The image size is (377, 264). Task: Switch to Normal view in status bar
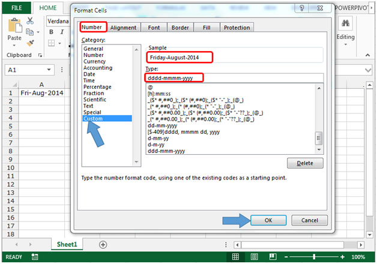[x=235, y=257]
